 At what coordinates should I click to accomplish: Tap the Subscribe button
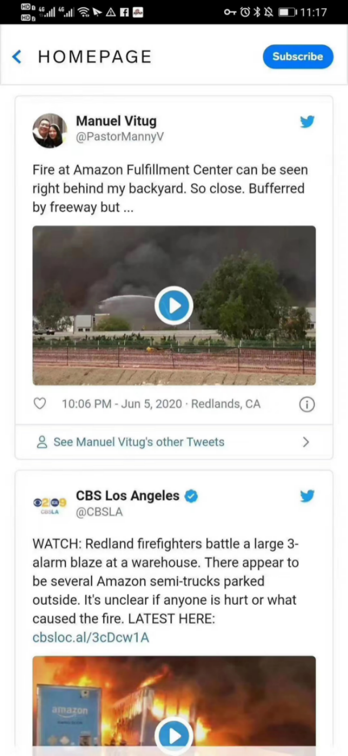point(298,56)
